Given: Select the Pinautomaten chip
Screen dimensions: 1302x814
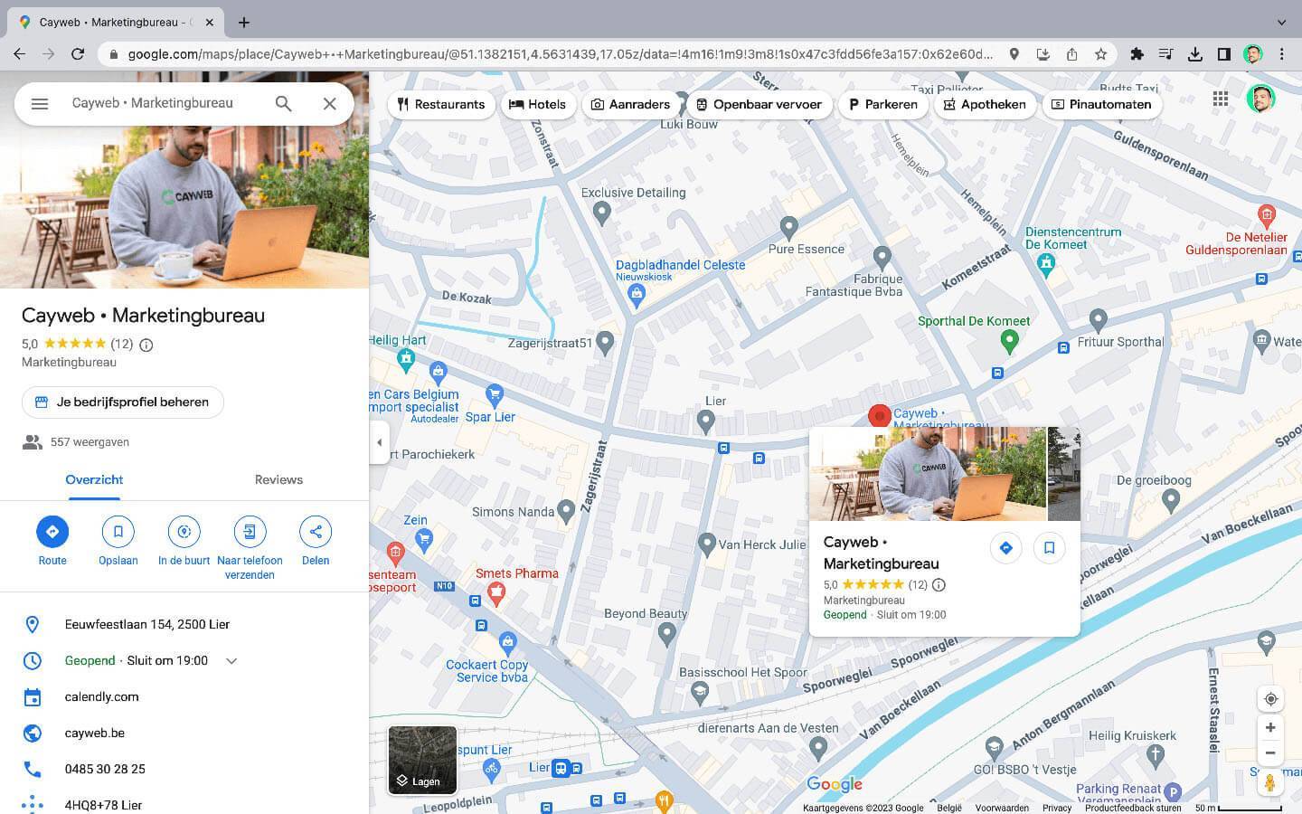Looking at the screenshot, I should (1101, 104).
